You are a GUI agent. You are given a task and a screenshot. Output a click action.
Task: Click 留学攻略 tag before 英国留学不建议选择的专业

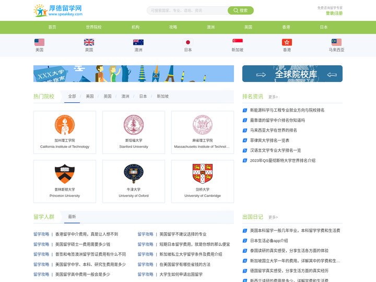(x=146, y=234)
